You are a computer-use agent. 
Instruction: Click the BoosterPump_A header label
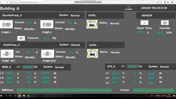pos(12,15)
